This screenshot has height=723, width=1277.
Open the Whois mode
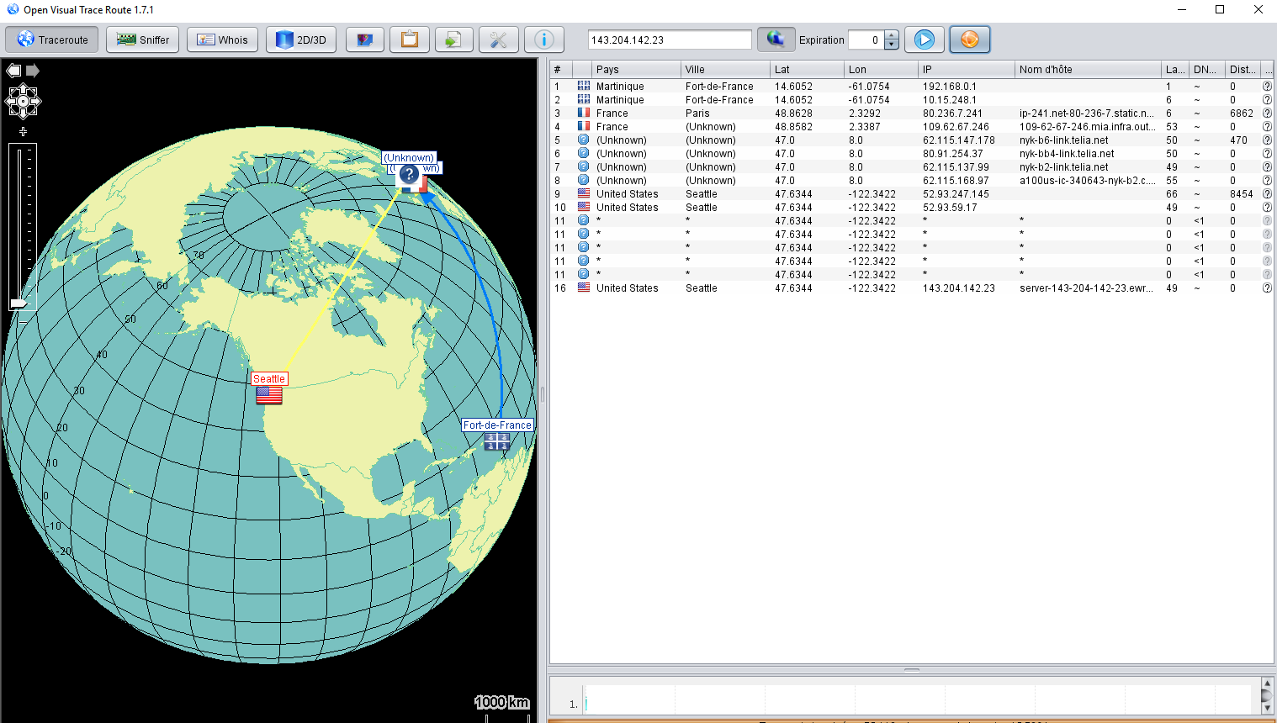(x=223, y=40)
